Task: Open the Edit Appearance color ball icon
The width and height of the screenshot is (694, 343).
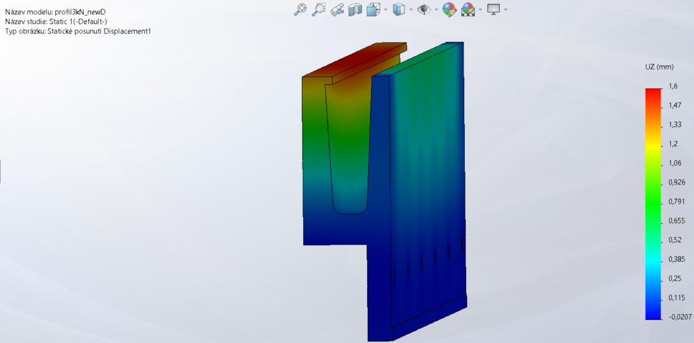Action: [449, 9]
